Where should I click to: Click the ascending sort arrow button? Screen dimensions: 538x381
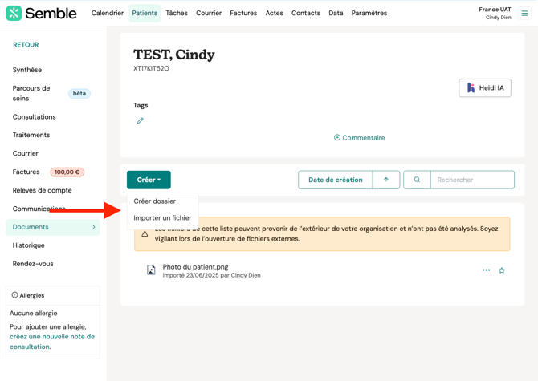(386, 180)
